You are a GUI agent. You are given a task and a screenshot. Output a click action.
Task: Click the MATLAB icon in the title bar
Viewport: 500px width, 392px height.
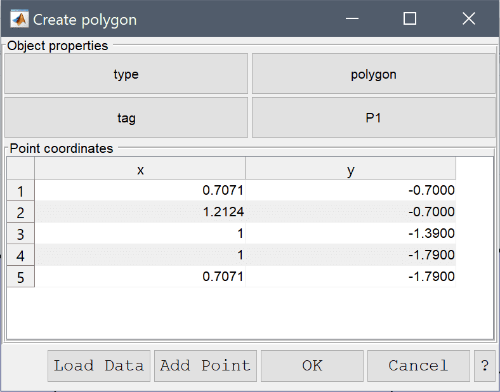[19, 19]
